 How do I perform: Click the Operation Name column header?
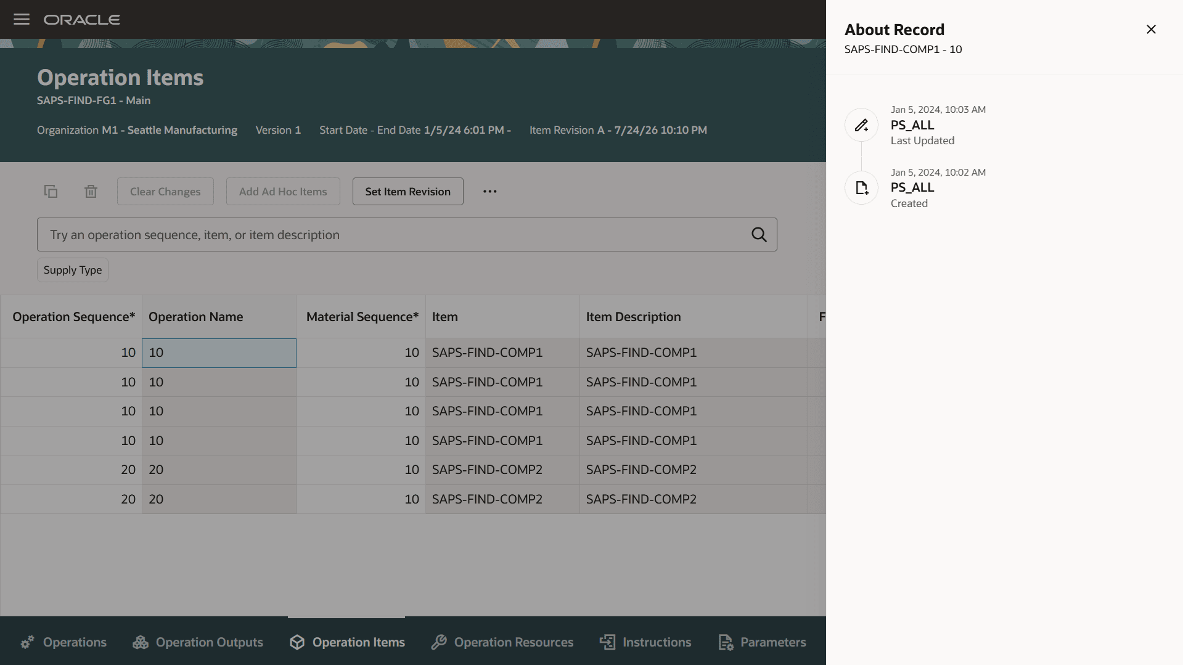[x=219, y=317]
